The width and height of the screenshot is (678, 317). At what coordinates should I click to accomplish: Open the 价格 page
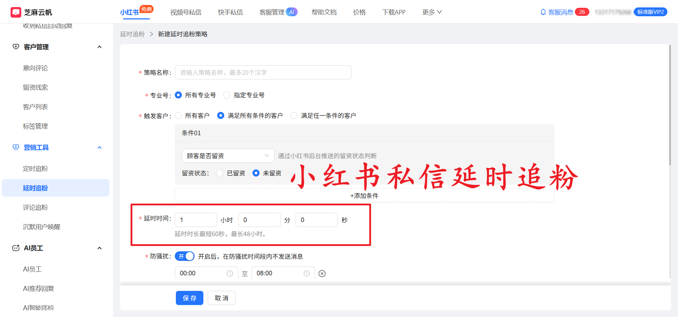[359, 12]
